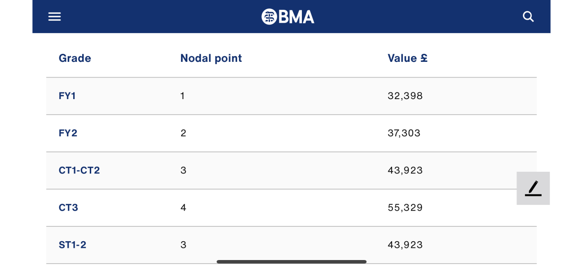Click the FY2 value 37,303
The width and height of the screenshot is (583, 269).
[404, 133]
